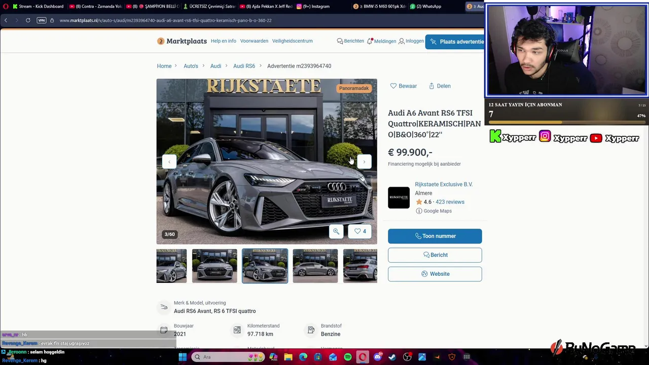Open Steam from taskbar

coord(392,357)
